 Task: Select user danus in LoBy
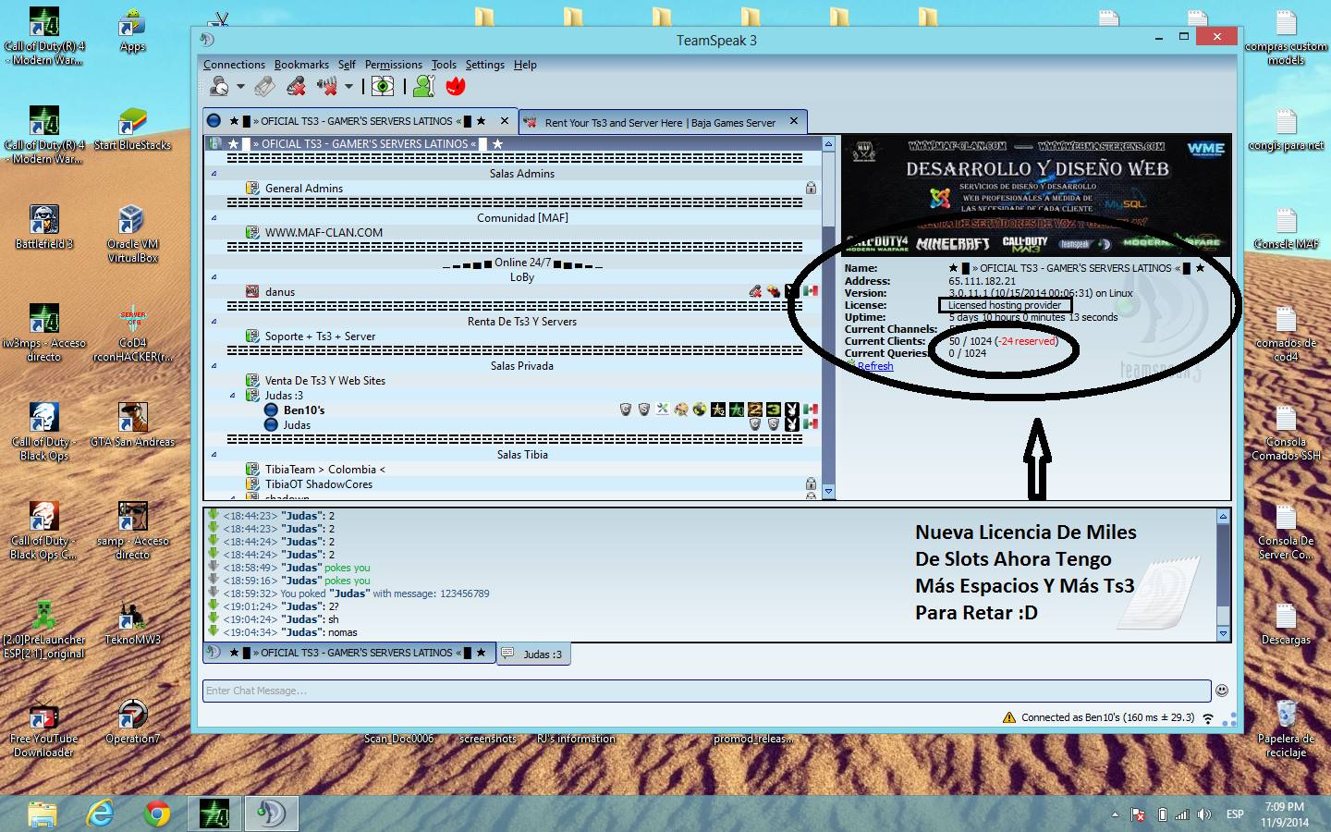(x=280, y=292)
